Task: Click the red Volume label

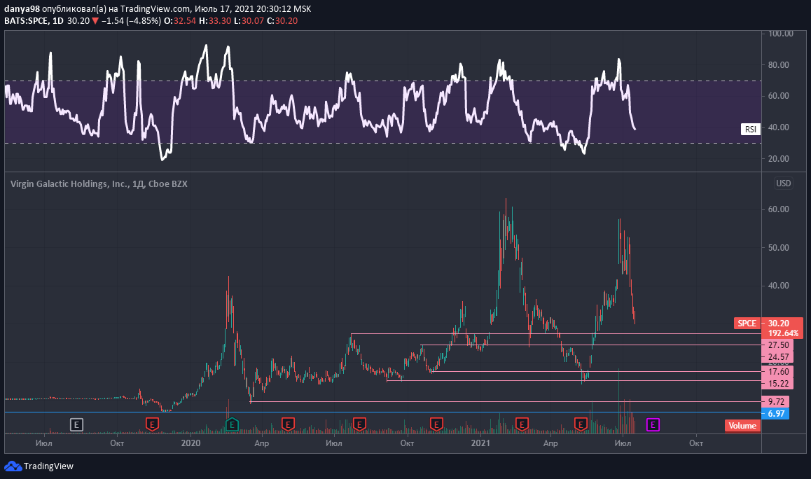Action: [742, 426]
